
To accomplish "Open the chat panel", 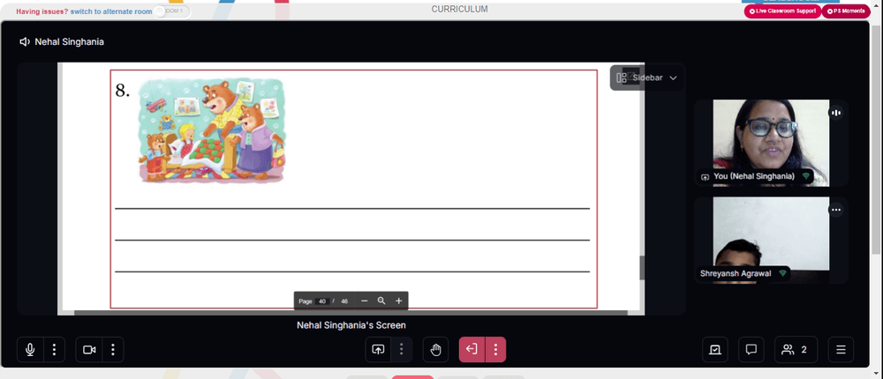I will [751, 350].
